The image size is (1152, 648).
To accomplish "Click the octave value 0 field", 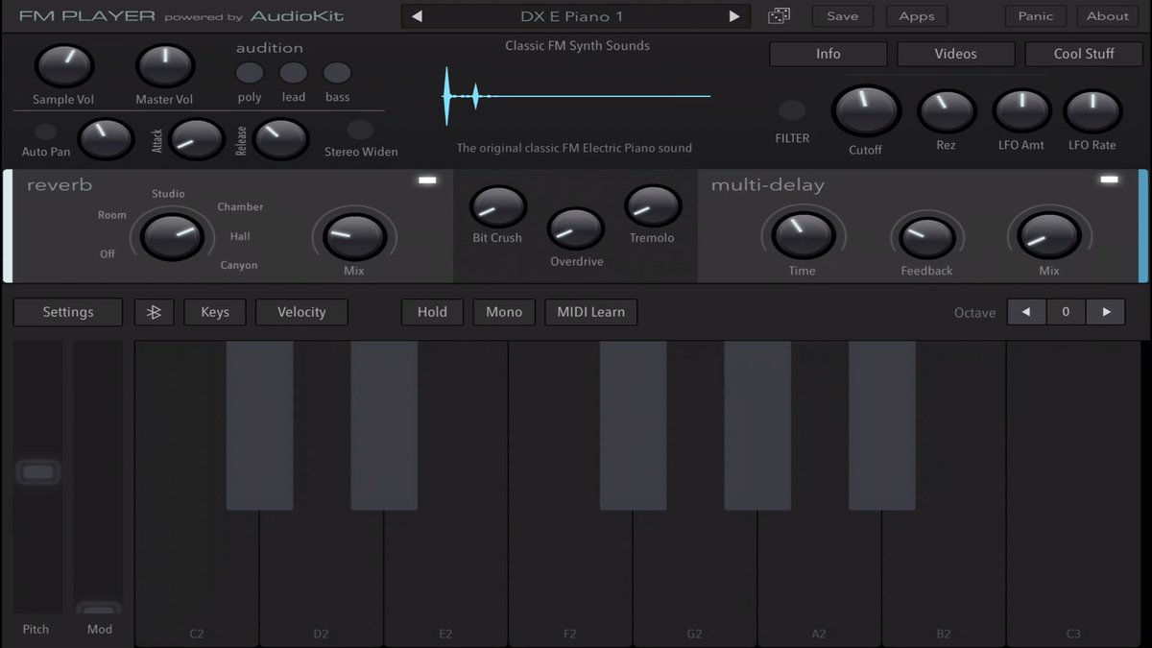I will 1066,312.
